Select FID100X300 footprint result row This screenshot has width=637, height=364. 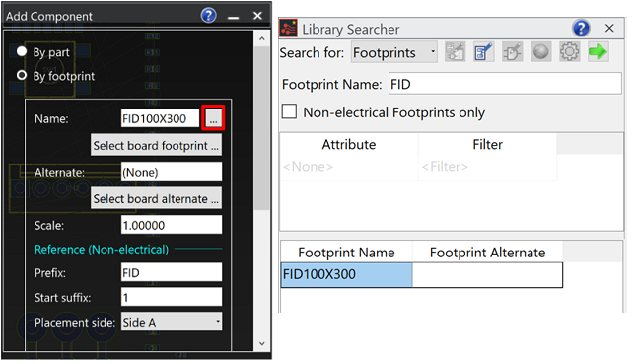[422, 274]
